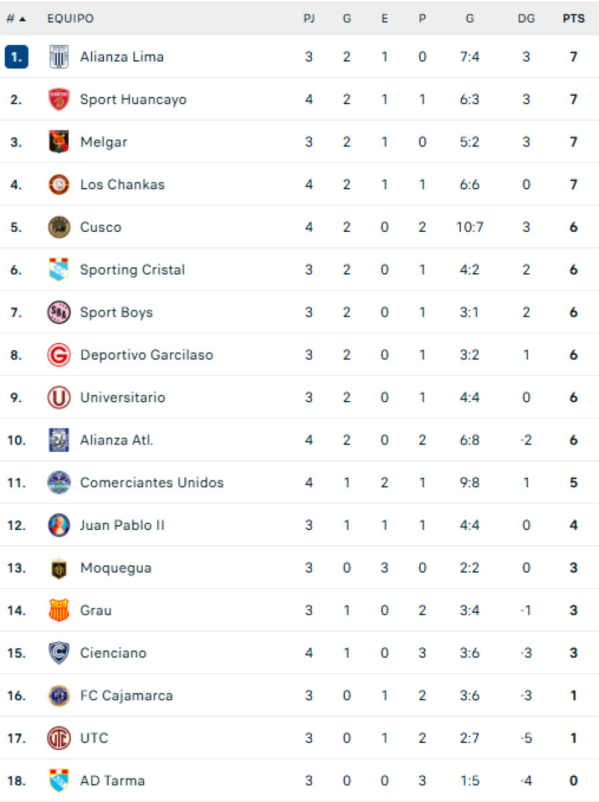Open the AD Tarma team link

point(112,781)
